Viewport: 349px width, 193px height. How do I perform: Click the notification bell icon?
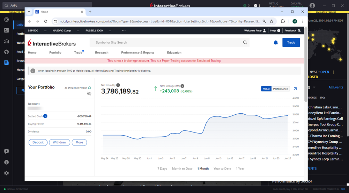coord(276,42)
